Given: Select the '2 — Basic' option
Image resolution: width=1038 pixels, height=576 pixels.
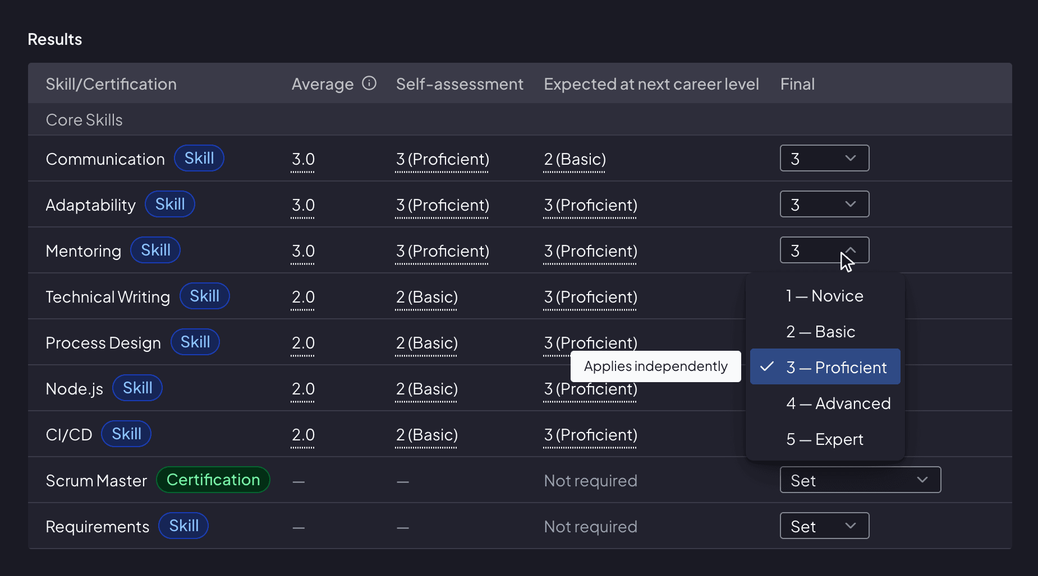Looking at the screenshot, I should (825, 332).
